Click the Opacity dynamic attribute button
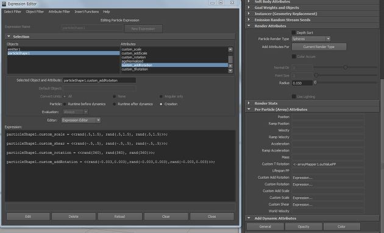 click(x=304, y=227)
